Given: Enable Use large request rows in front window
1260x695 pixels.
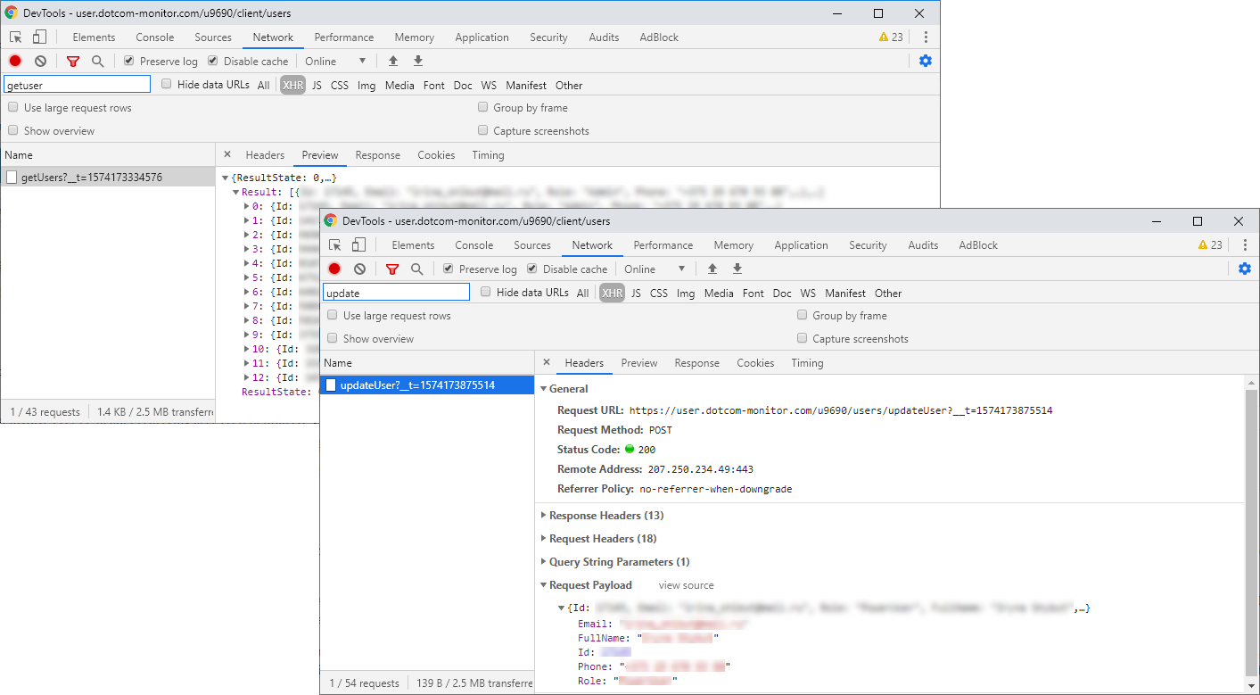Looking at the screenshot, I should pyautogui.click(x=333, y=315).
